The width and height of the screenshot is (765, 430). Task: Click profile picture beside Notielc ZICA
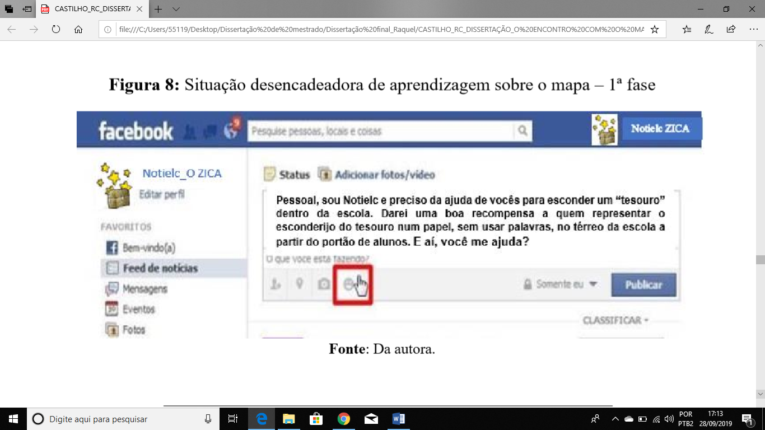tap(605, 129)
